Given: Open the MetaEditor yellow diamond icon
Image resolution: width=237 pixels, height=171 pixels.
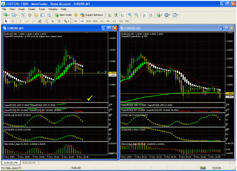Looking at the screenshot, I should pyautogui.click(x=76, y=15).
